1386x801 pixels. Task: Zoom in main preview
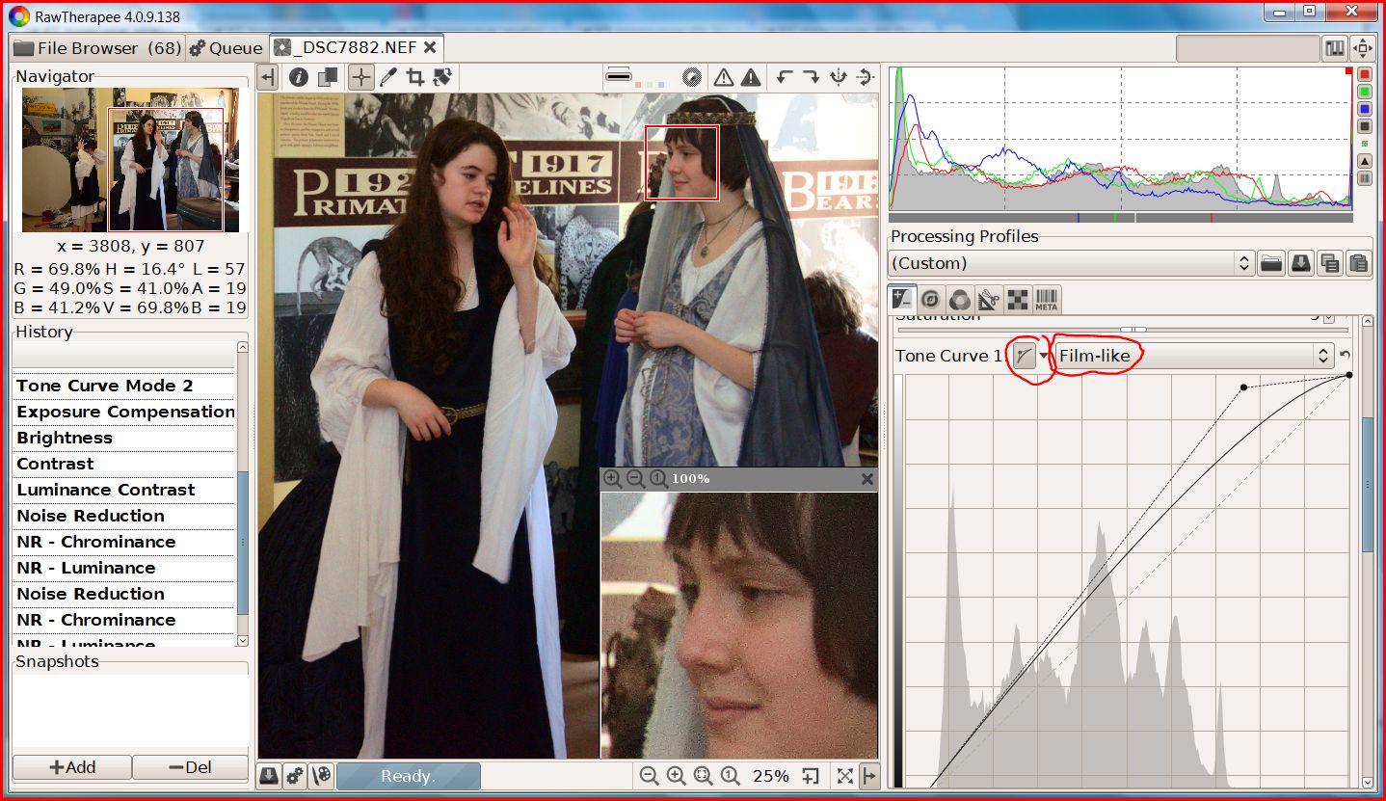pos(676,775)
